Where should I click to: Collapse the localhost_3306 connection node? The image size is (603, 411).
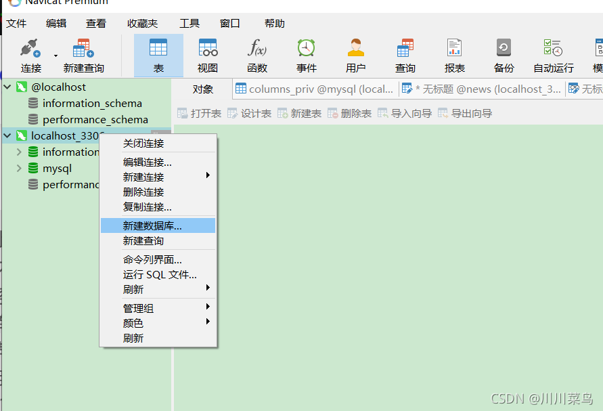click(7, 135)
